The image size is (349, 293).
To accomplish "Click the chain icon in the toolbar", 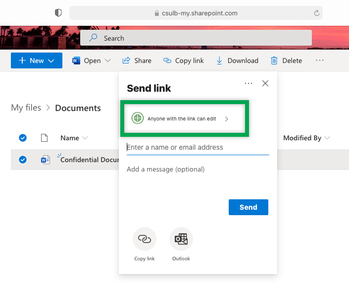I will [x=167, y=60].
